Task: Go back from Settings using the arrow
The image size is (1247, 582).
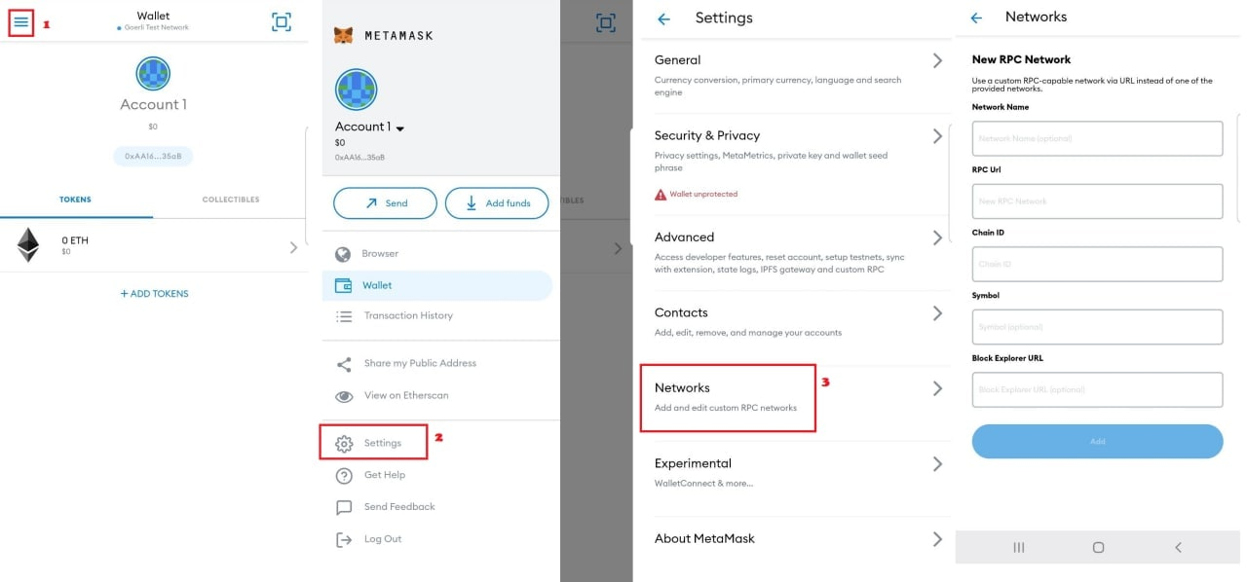Action: point(664,18)
